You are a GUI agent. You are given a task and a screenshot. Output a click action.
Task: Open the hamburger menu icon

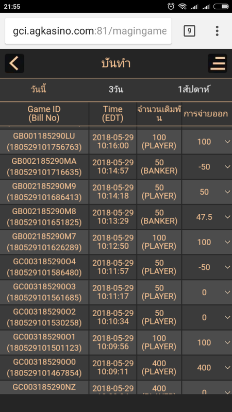click(218, 63)
